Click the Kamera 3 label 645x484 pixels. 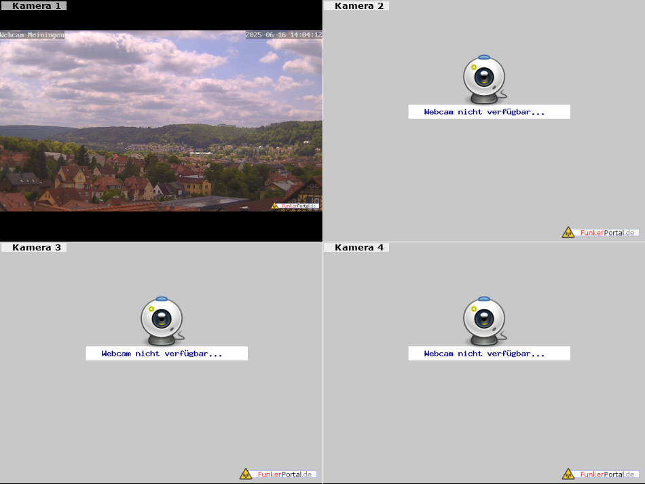click(x=34, y=248)
